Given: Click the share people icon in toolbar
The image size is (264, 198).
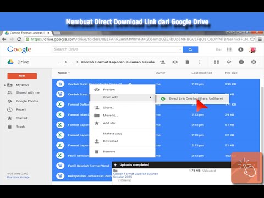Looking at the screenshot, I should [x=162, y=62].
